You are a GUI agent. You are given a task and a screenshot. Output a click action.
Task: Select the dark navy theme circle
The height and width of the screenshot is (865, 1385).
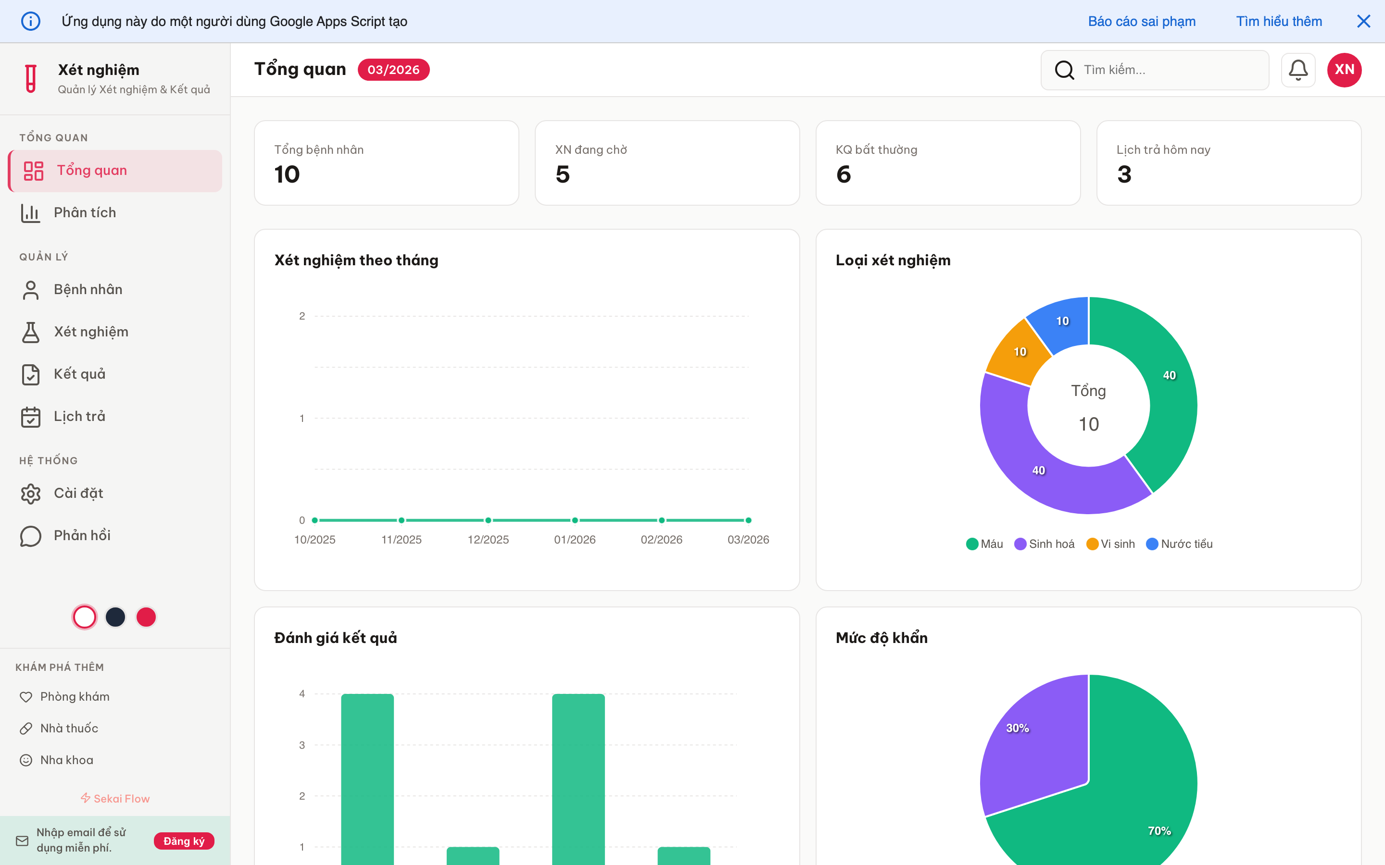pos(115,617)
